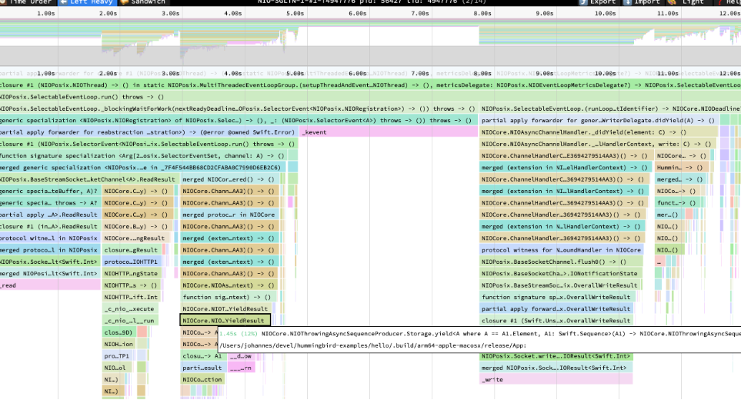Select the _c_nio_…xecute frame
The width and height of the screenshot is (741, 400).
pos(130,309)
